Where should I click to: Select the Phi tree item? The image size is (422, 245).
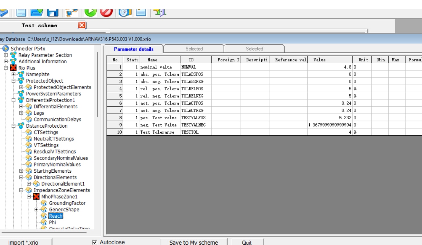52,222
